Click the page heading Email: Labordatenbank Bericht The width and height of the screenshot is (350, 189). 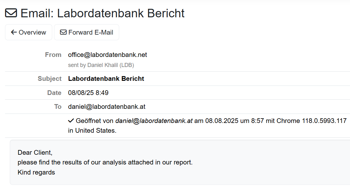pos(103,13)
